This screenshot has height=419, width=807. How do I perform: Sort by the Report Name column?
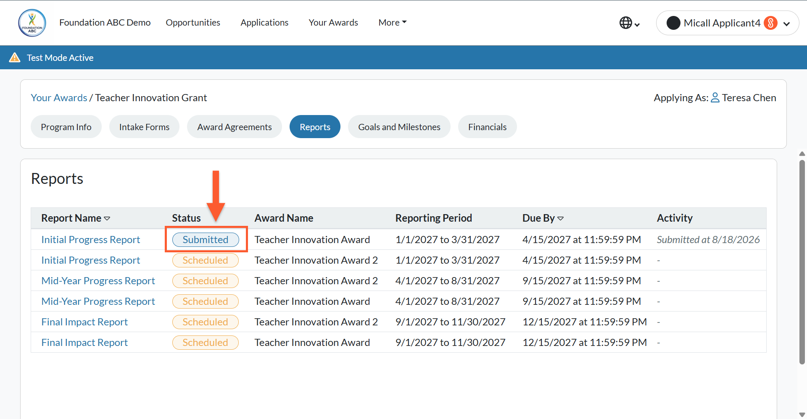tap(76, 218)
